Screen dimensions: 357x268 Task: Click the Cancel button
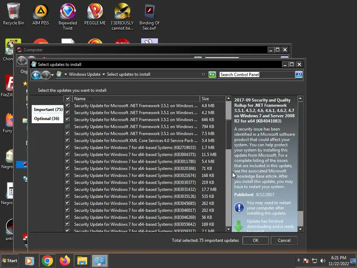(x=284, y=240)
